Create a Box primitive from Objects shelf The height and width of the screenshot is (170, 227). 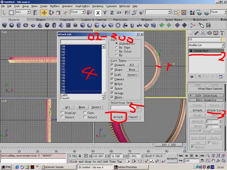click(5, 25)
